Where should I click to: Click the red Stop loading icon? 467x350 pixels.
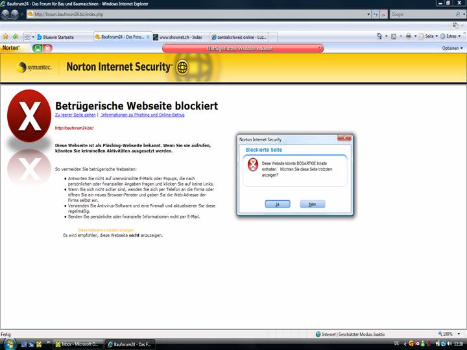coord(383,14)
